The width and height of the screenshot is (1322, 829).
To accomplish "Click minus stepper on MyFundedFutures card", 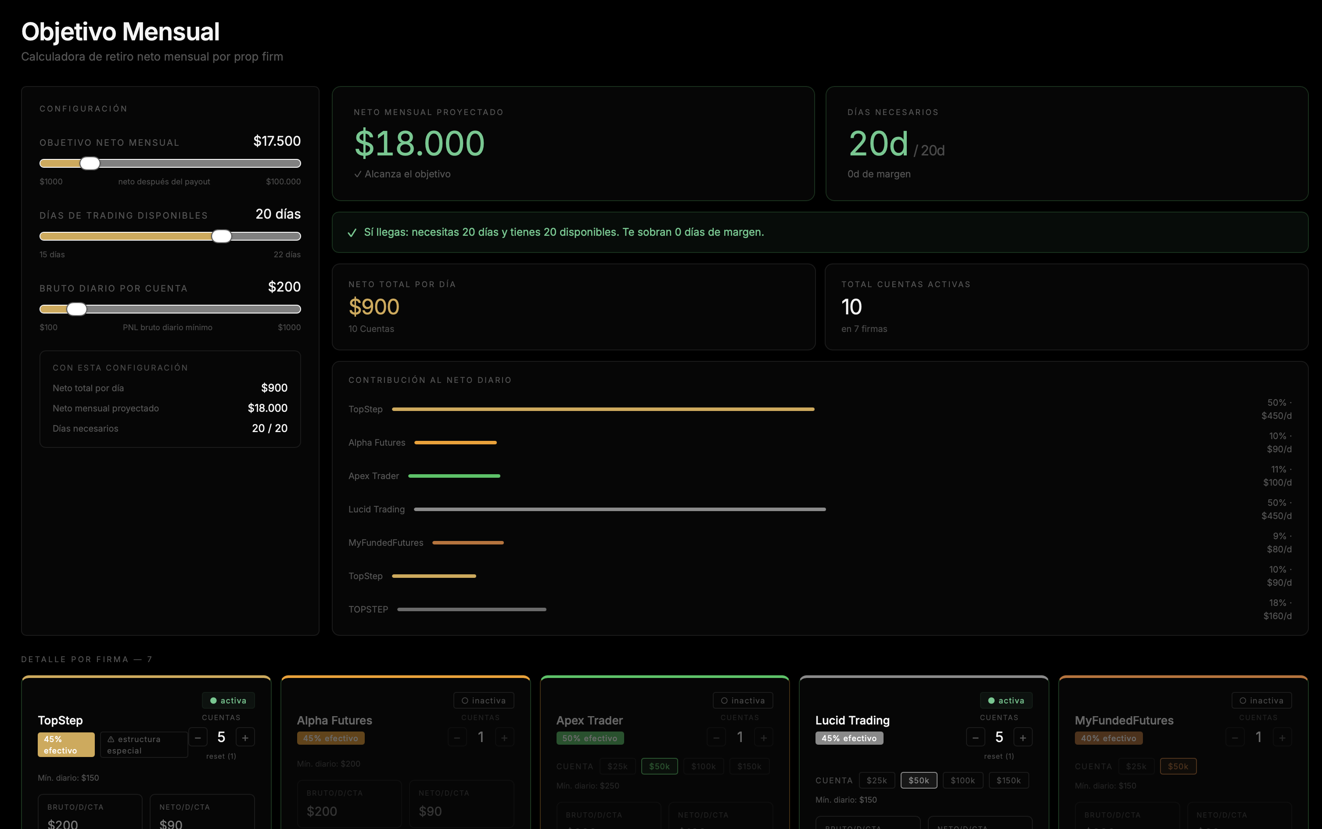I will pyautogui.click(x=1235, y=737).
